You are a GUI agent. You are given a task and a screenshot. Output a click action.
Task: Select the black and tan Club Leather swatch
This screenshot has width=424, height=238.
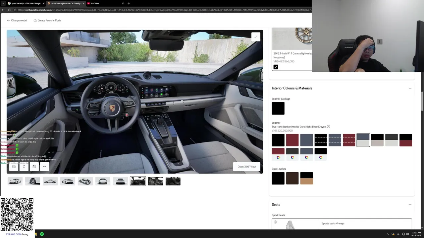(x=306, y=178)
